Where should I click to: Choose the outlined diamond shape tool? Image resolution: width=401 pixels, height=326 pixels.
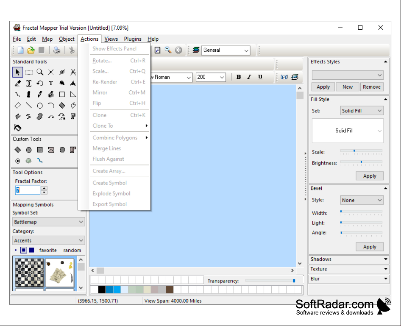[x=18, y=105]
